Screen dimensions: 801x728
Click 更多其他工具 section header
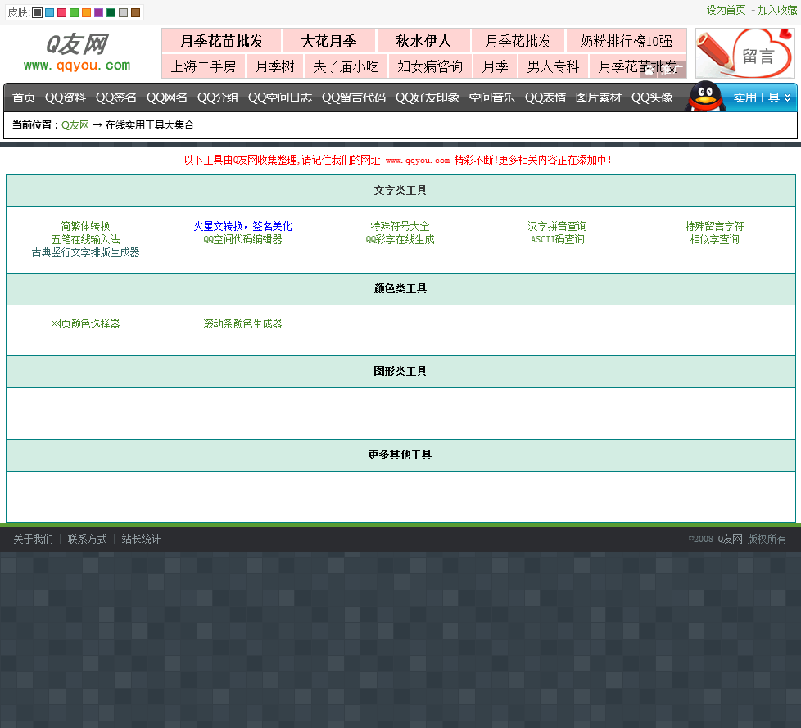coord(400,454)
